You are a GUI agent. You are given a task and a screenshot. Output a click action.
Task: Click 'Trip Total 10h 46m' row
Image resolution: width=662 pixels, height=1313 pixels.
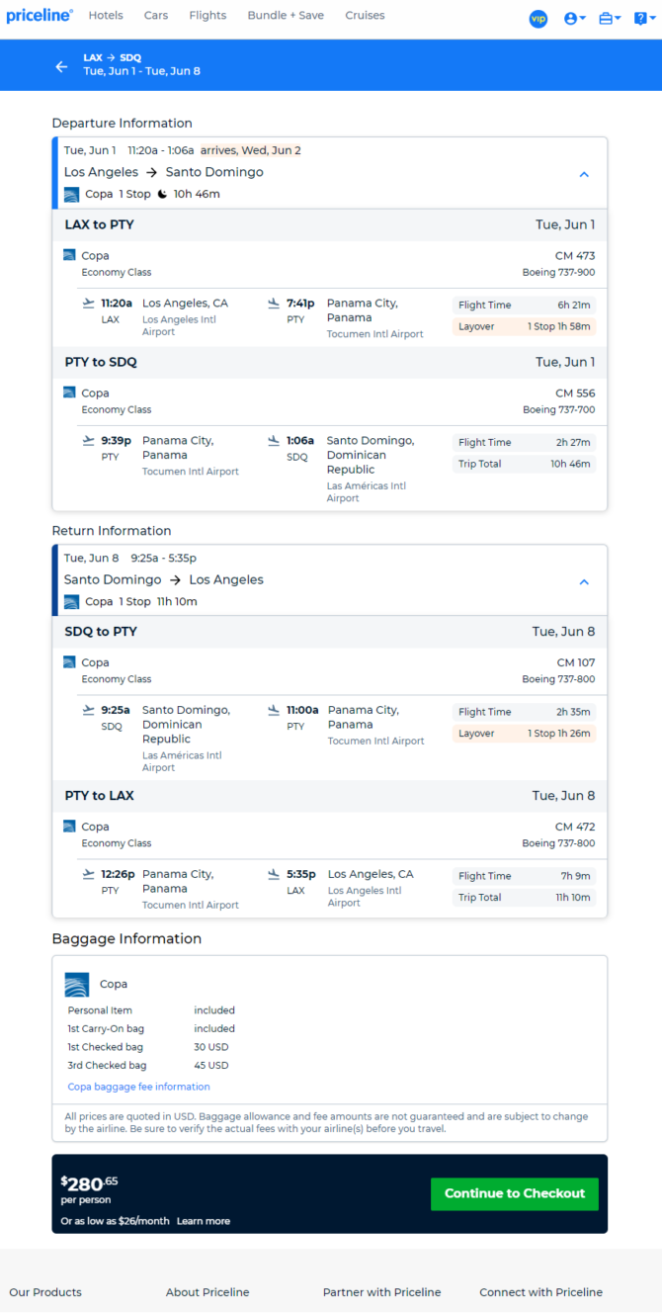[525, 464]
